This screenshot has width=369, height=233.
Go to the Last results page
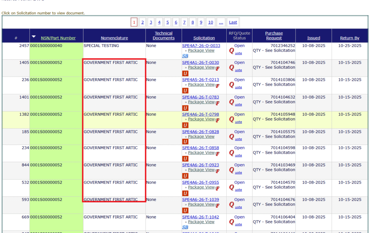233,22
